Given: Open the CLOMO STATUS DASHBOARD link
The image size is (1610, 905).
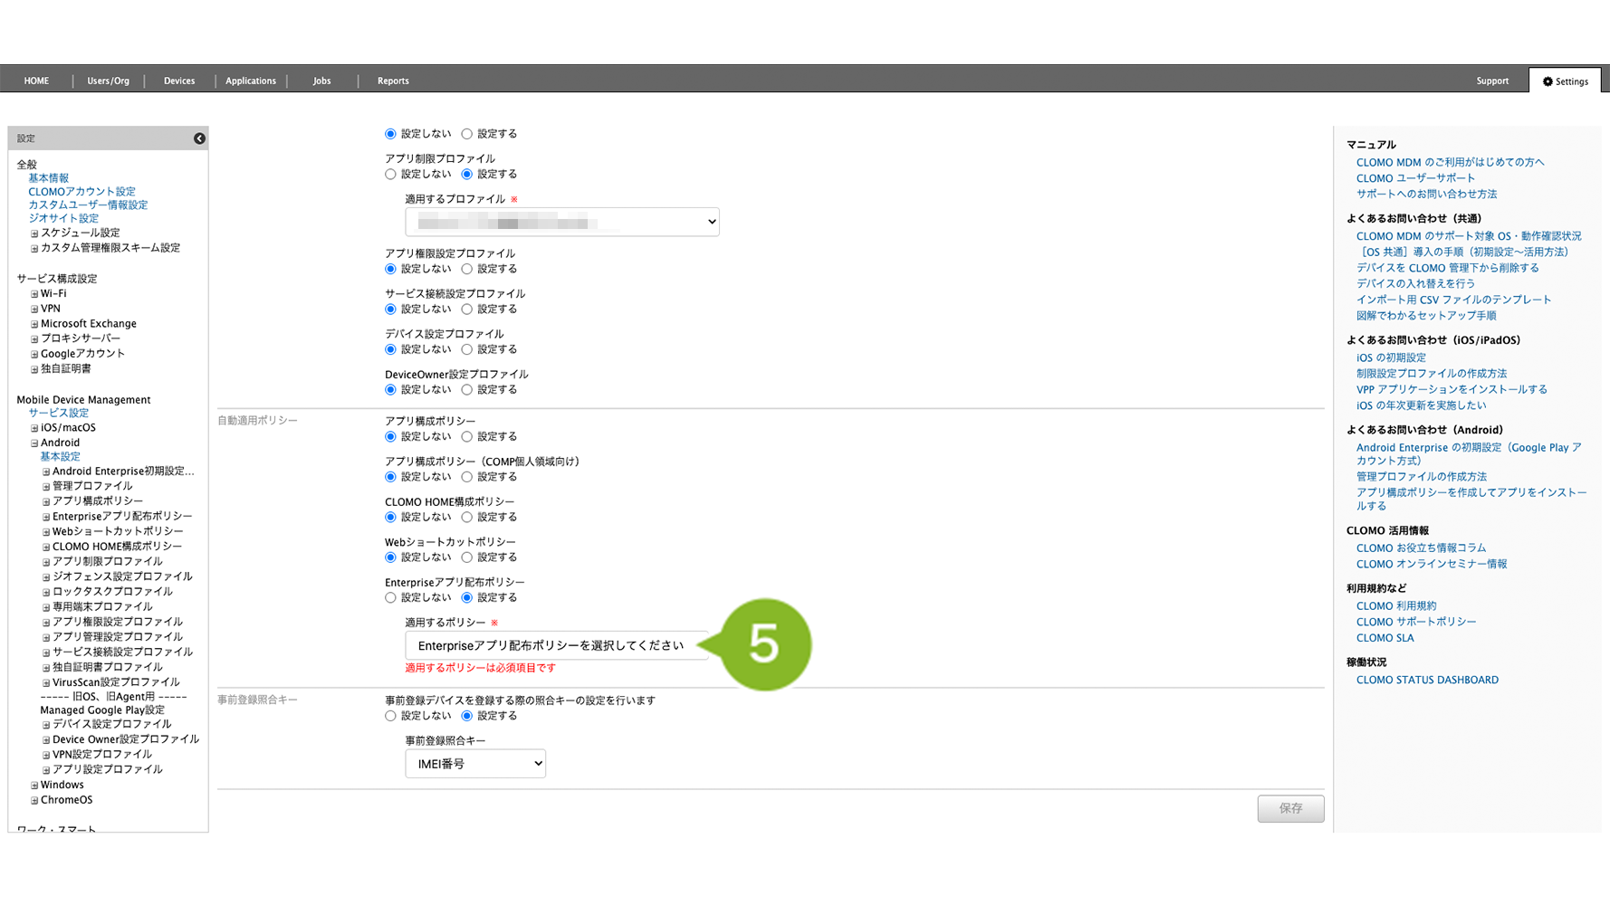Looking at the screenshot, I should point(1426,681).
